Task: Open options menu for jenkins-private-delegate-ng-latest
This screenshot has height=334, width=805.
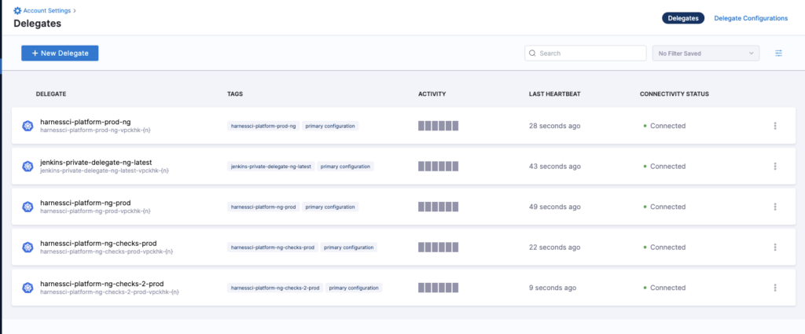Action: pos(774,167)
